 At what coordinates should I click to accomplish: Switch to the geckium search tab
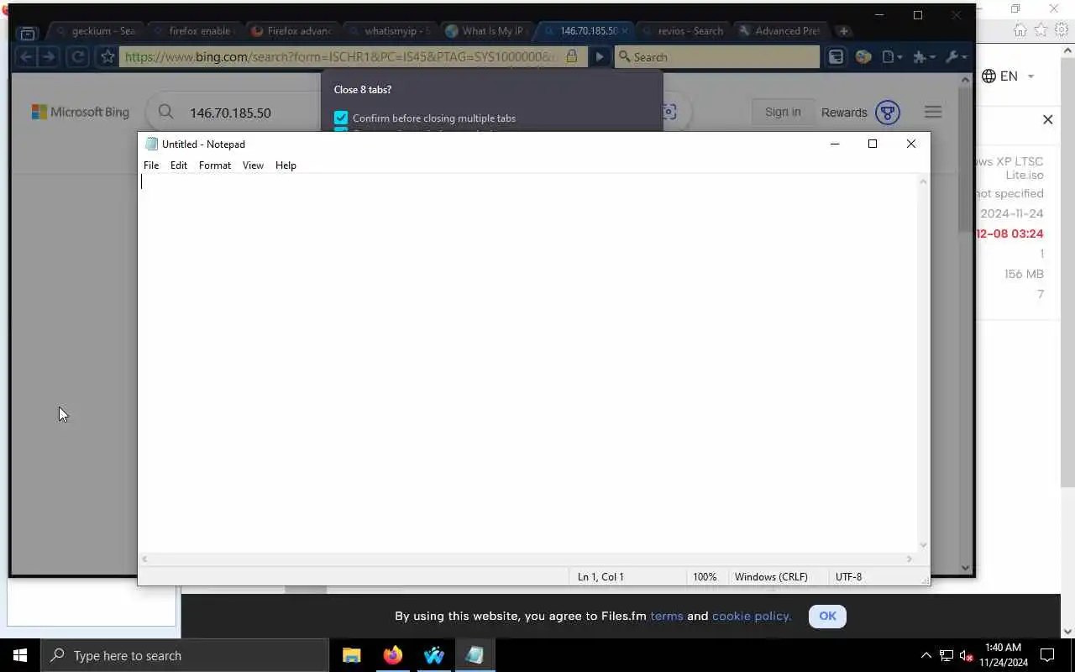pos(95,31)
